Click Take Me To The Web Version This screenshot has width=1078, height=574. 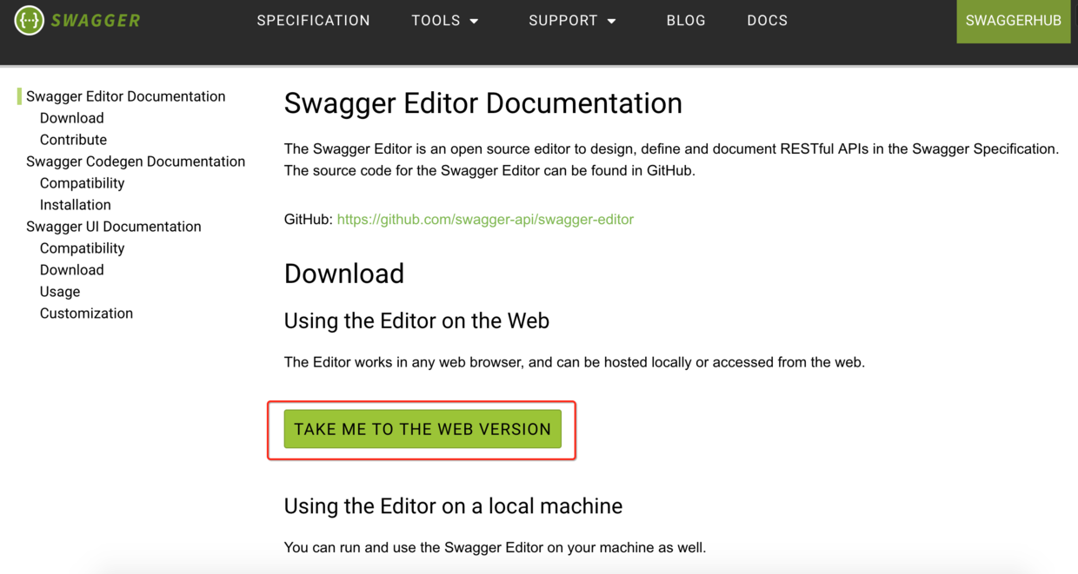[423, 429]
